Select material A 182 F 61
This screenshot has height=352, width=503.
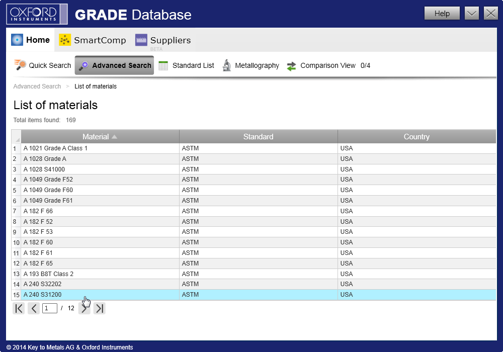click(254, 253)
